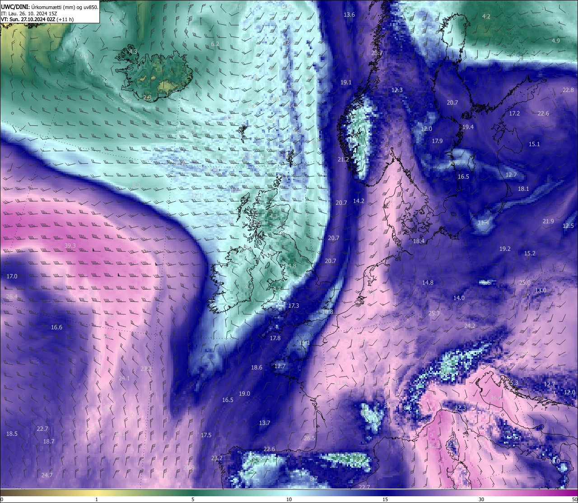578x503 pixels.
Task: Click the 14.2 value in North Sea
Action: (359, 201)
